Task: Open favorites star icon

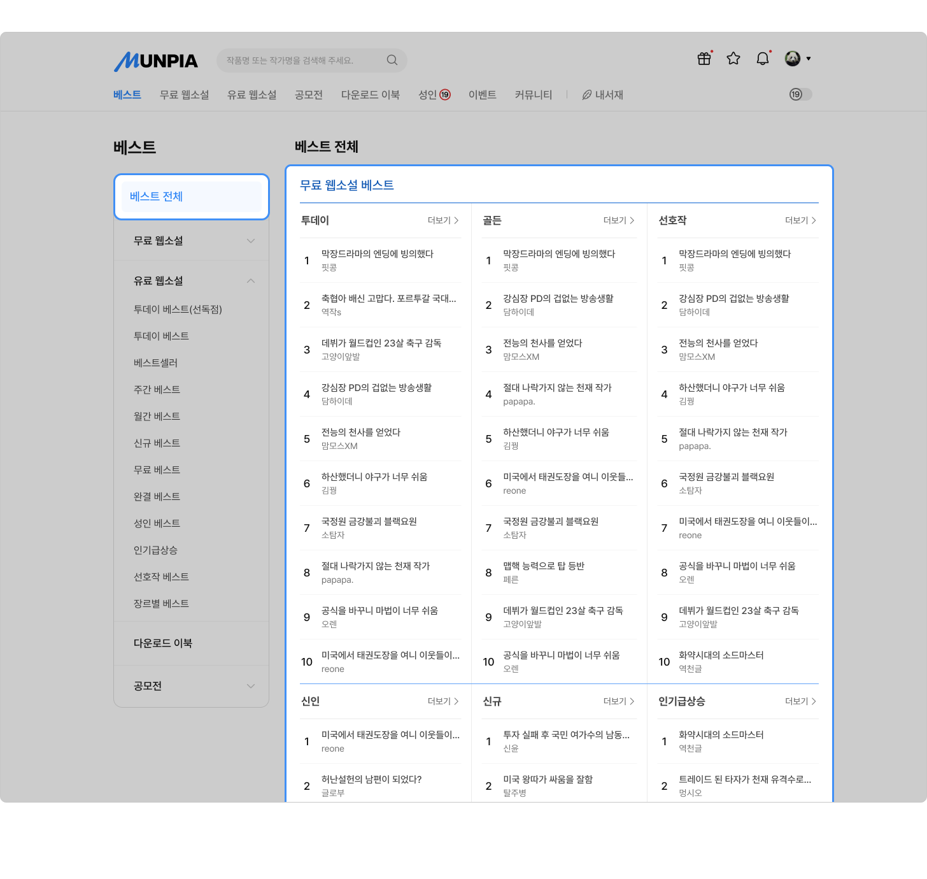Action: (733, 59)
